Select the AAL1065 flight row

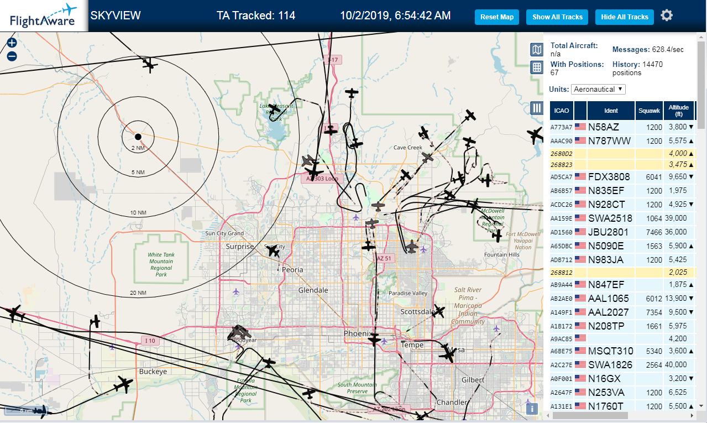[622, 299]
